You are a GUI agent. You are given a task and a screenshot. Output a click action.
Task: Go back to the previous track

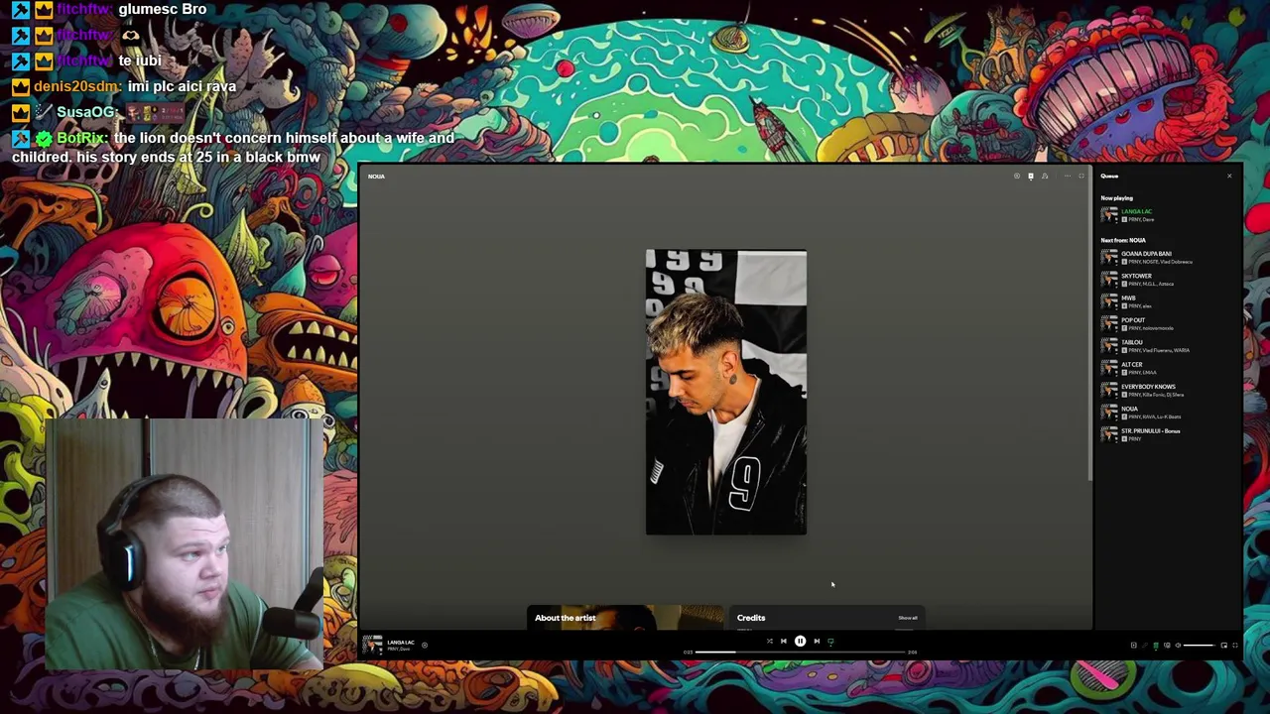point(783,641)
